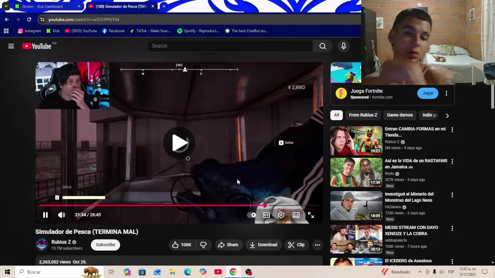Close the Kick Dashboard browser tab

pyautogui.click(x=79, y=6)
